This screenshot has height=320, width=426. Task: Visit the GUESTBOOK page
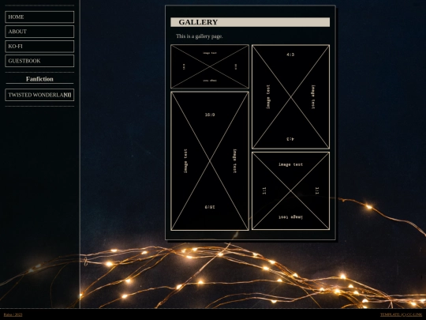tap(39, 61)
